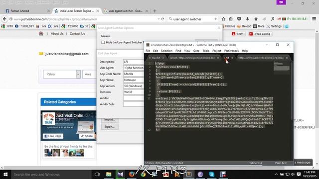Viewport: 319px width, 179px height.
Task: Open the Selection menu in Sublime Text
Action: (x=166, y=51)
